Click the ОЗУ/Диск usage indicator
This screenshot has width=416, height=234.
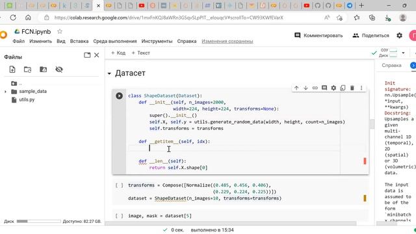[x=389, y=53]
